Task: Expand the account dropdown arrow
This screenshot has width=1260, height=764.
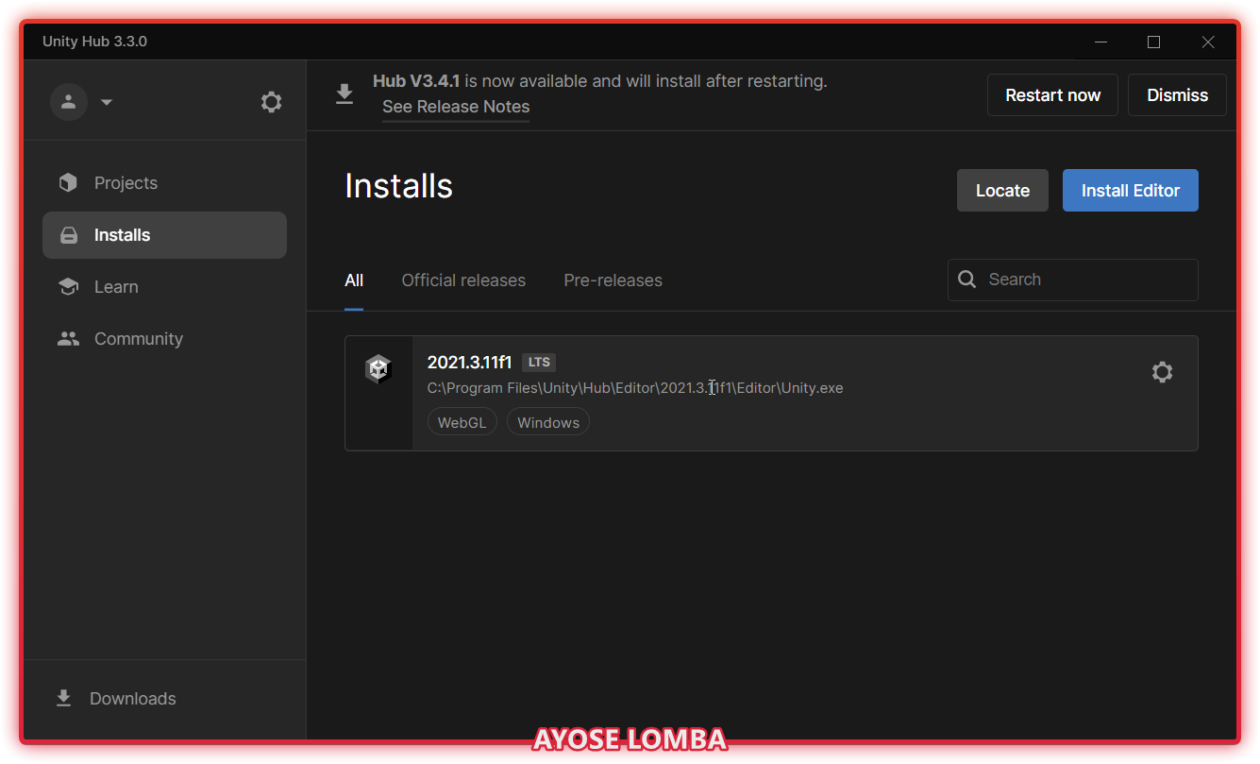Action: coord(107,102)
